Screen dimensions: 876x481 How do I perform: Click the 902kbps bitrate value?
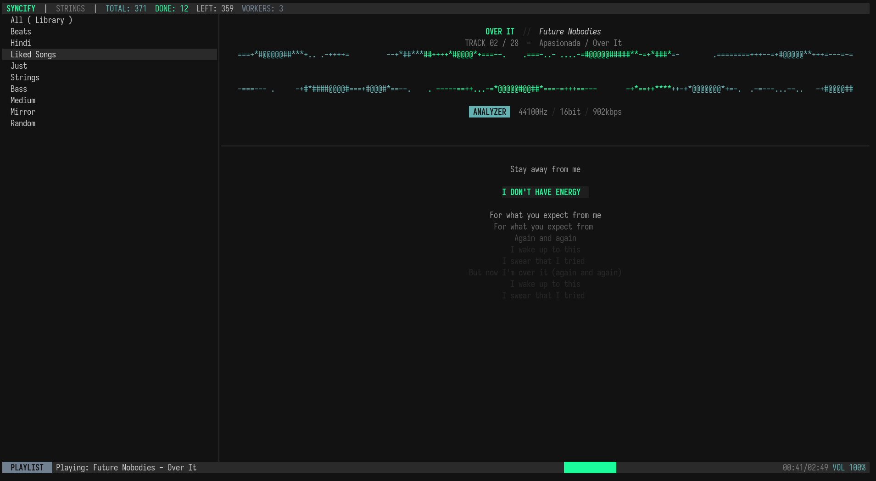(x=607, y=112)
